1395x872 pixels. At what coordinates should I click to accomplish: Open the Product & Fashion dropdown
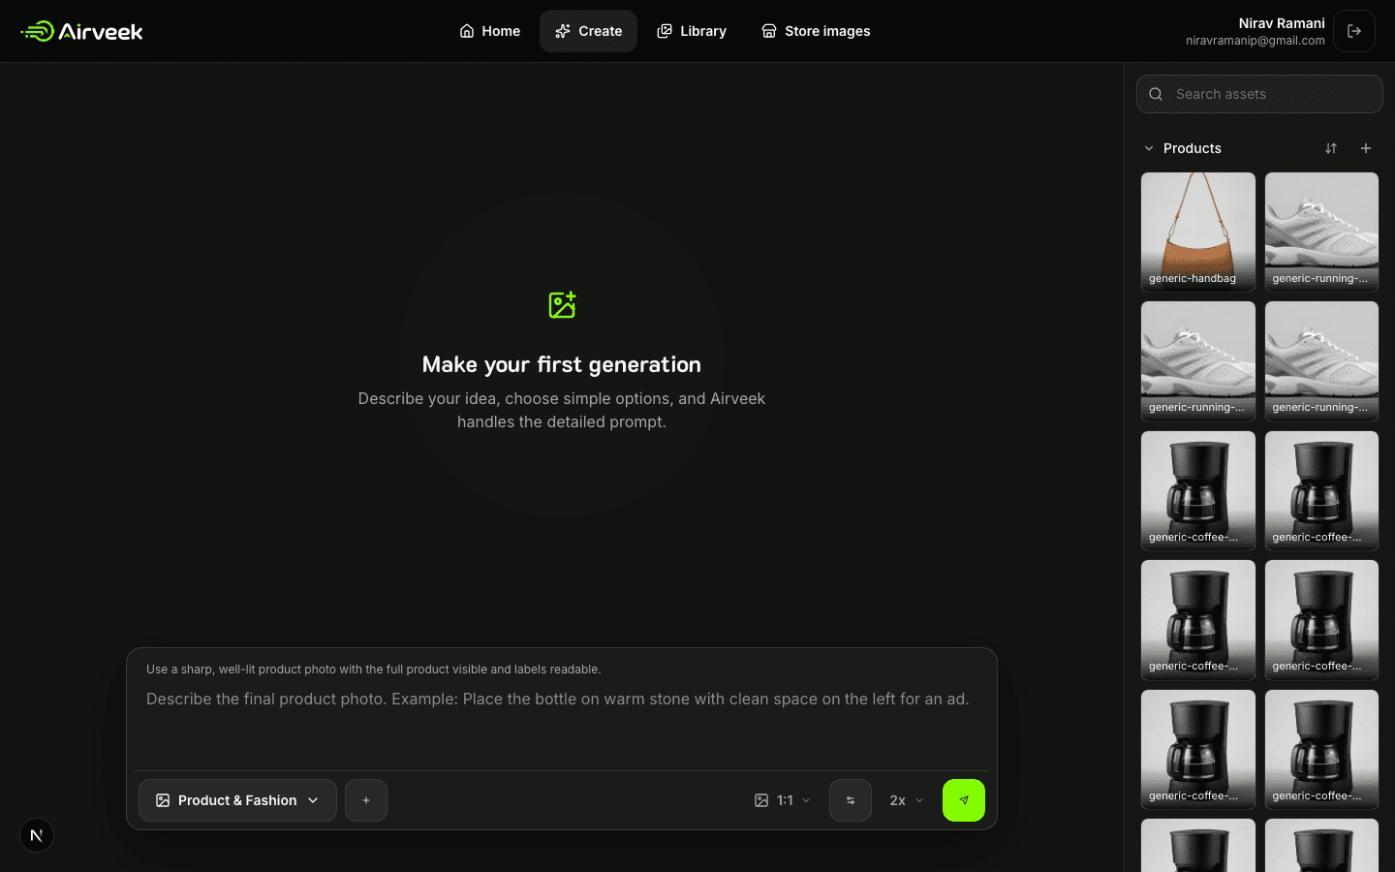(237, 800)
